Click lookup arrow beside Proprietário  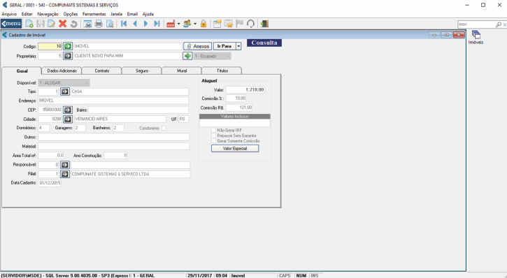coord(67,56)
